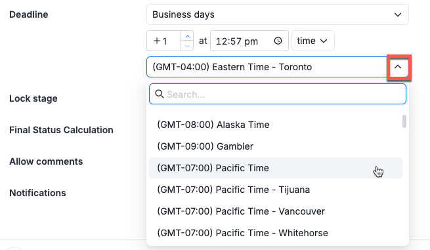Select (GMT-07:00) Pacific Time option
Screen dimensions: 430x250
[276, 168]
